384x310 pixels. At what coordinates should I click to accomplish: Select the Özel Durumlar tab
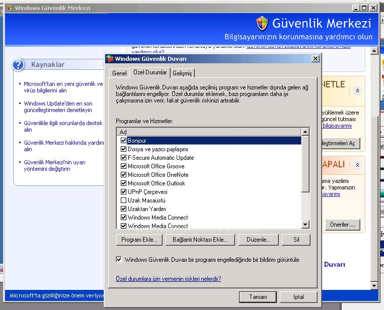point(150,72)
